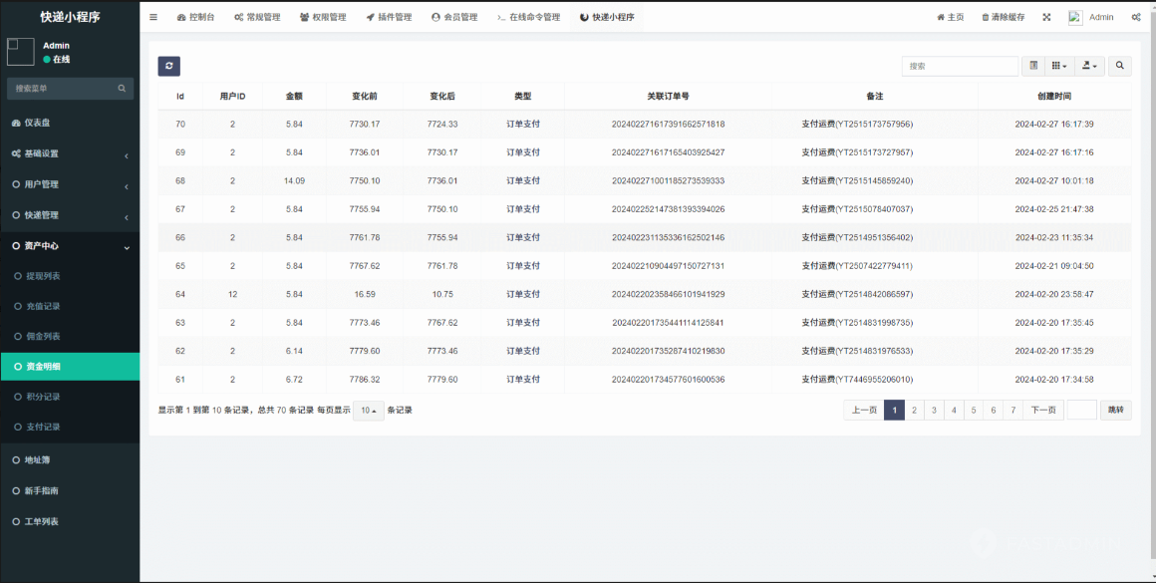This screenshot has height=583, width=1156.
Task: Collapse the 资产中心 sidebar section
Action: [70, 246]
